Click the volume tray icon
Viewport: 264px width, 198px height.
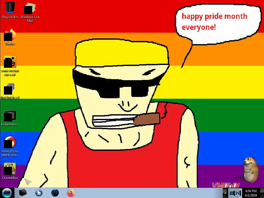pos(238,193)
